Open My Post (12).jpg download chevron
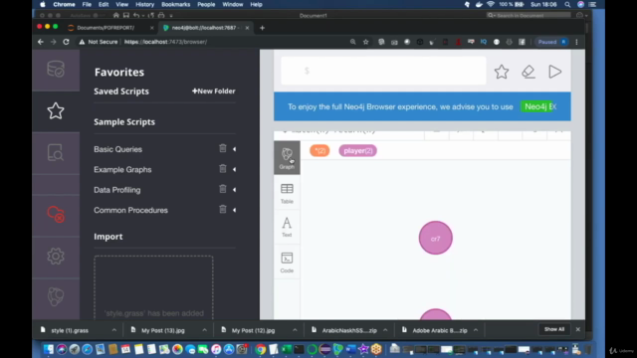Screen dimensions: 637x358 click(295, 330)
